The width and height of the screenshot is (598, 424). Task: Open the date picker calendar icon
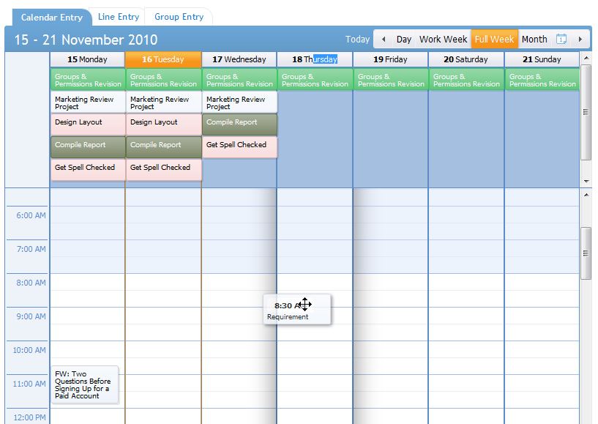[561, 40]
